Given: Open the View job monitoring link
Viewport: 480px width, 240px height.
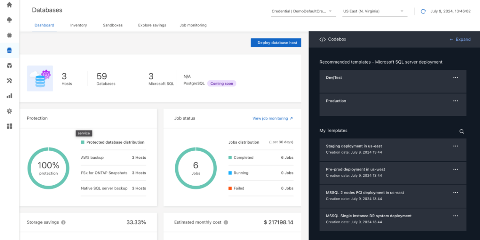Looking at the screenshot, I should click(272, 118).
